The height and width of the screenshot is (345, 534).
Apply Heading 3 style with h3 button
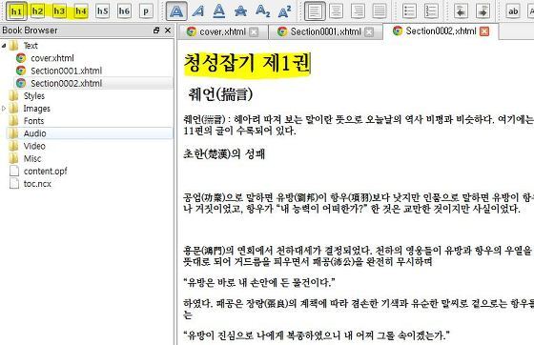point(59,11)
